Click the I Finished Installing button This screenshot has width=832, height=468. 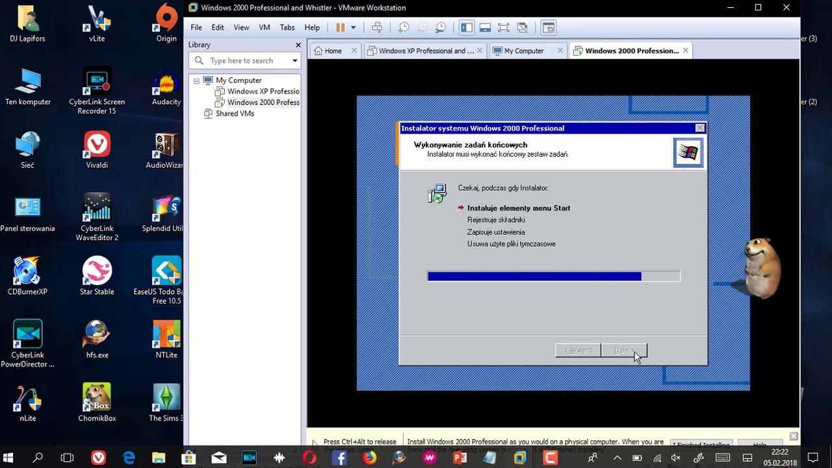(701, 445)
